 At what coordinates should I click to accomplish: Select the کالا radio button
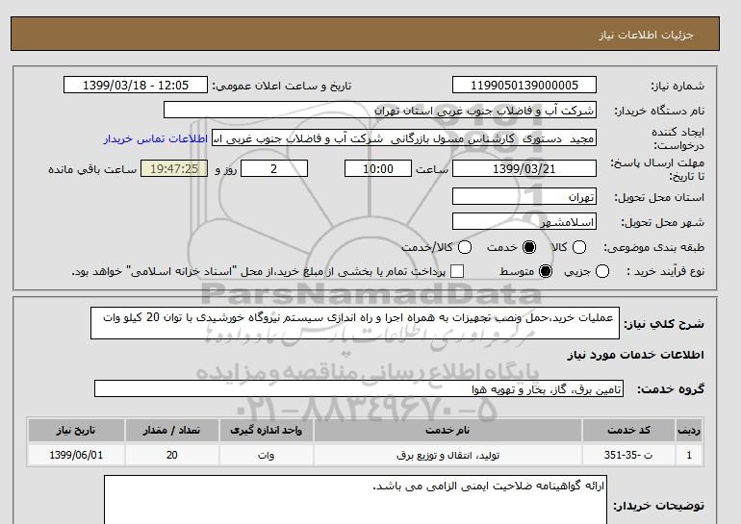click(579, 247)
